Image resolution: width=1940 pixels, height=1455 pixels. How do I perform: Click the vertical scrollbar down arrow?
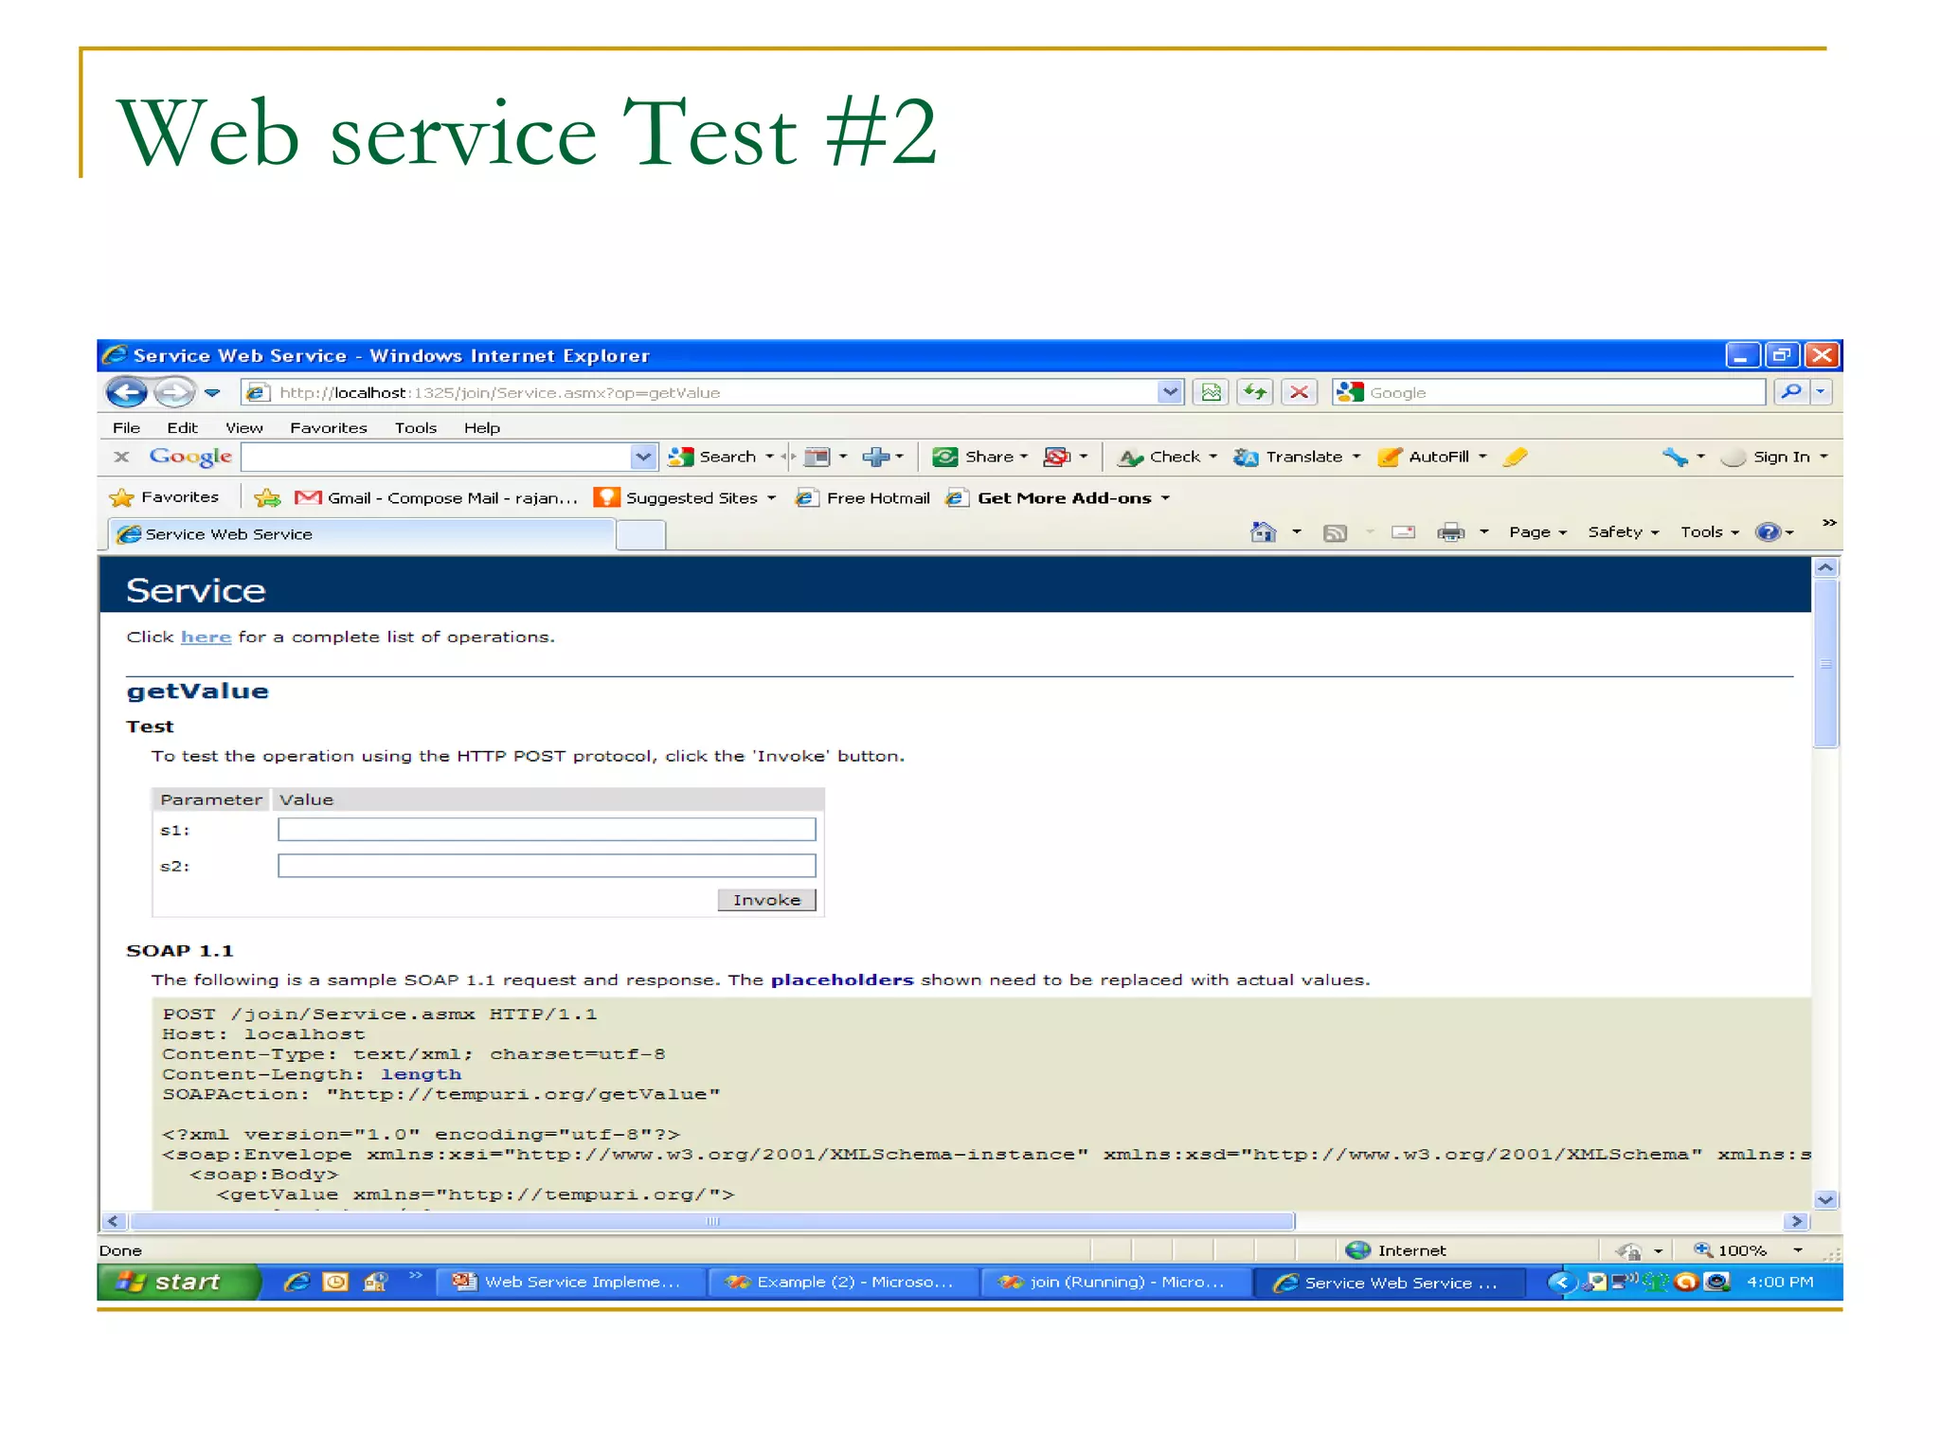(x=1825, y=1199)
